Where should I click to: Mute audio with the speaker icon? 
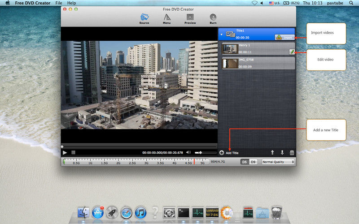[188, 153]
